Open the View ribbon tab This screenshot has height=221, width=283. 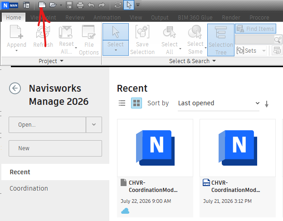(x=136, y=18)
